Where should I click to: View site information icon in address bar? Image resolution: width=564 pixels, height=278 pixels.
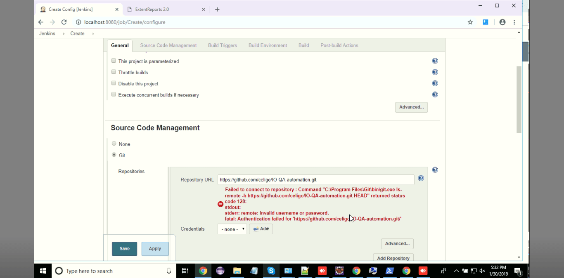click(78, 22)
